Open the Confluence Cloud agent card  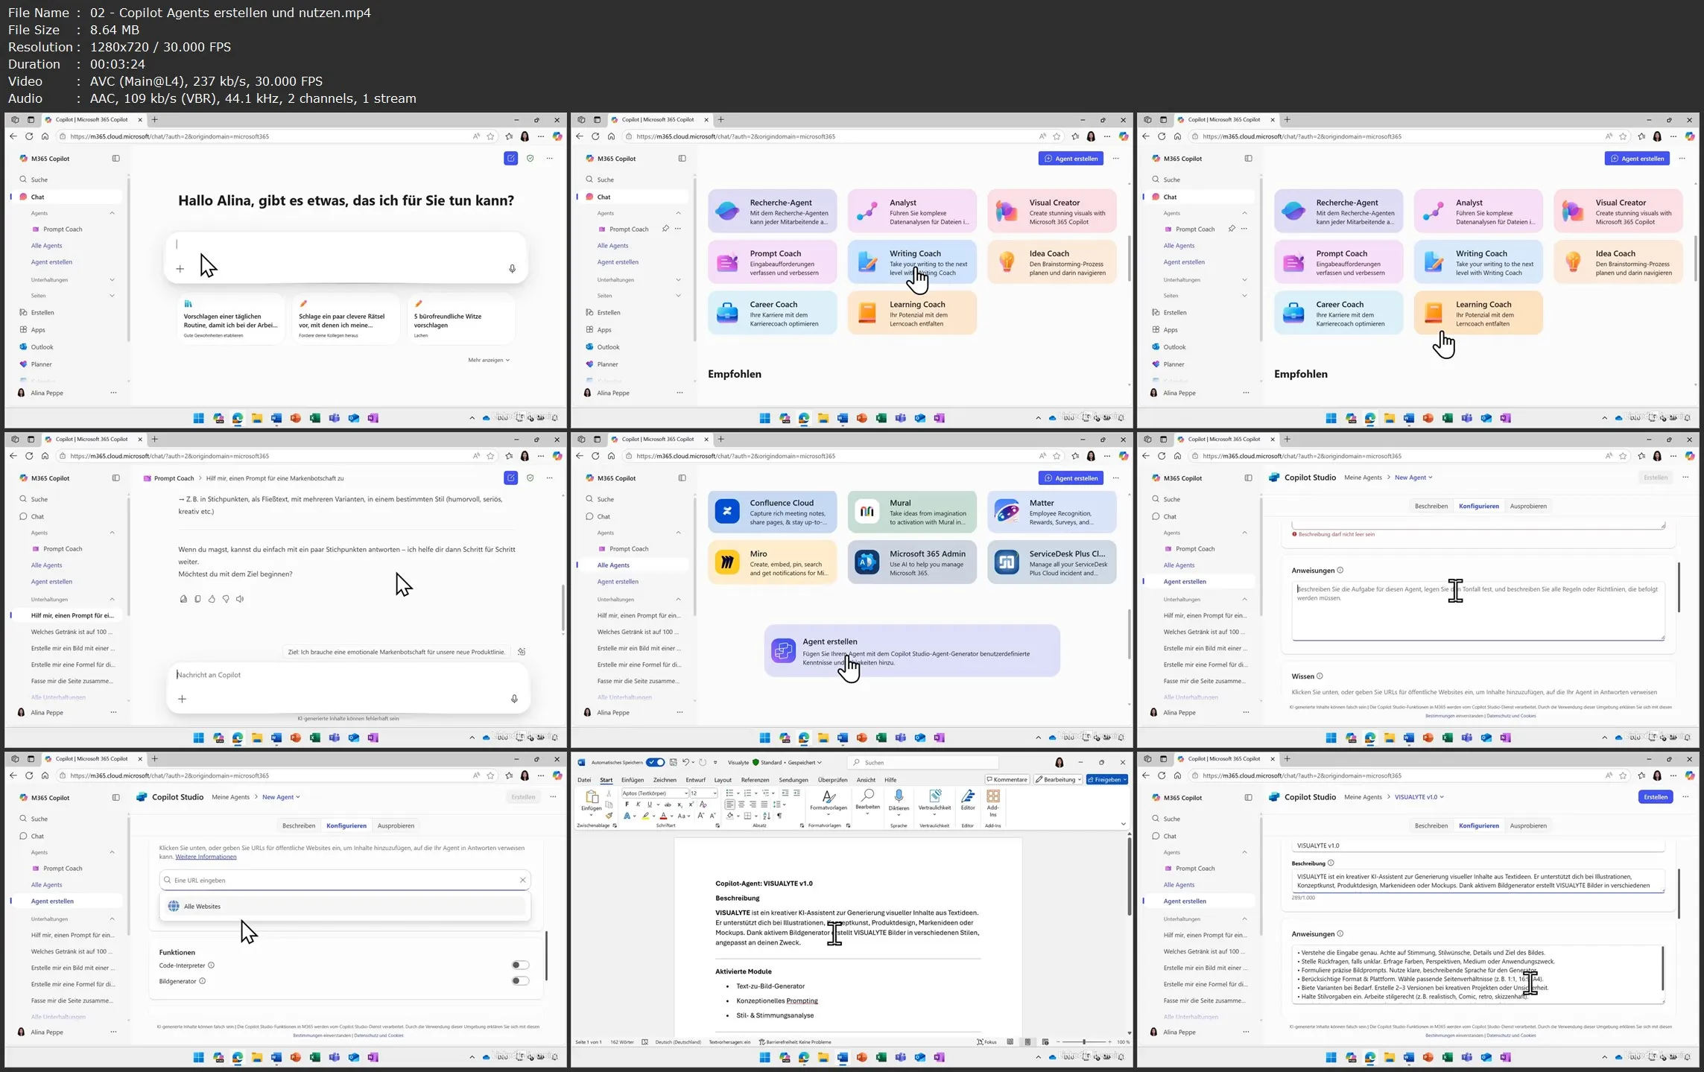pyautogui.click(x=772, y=512)
